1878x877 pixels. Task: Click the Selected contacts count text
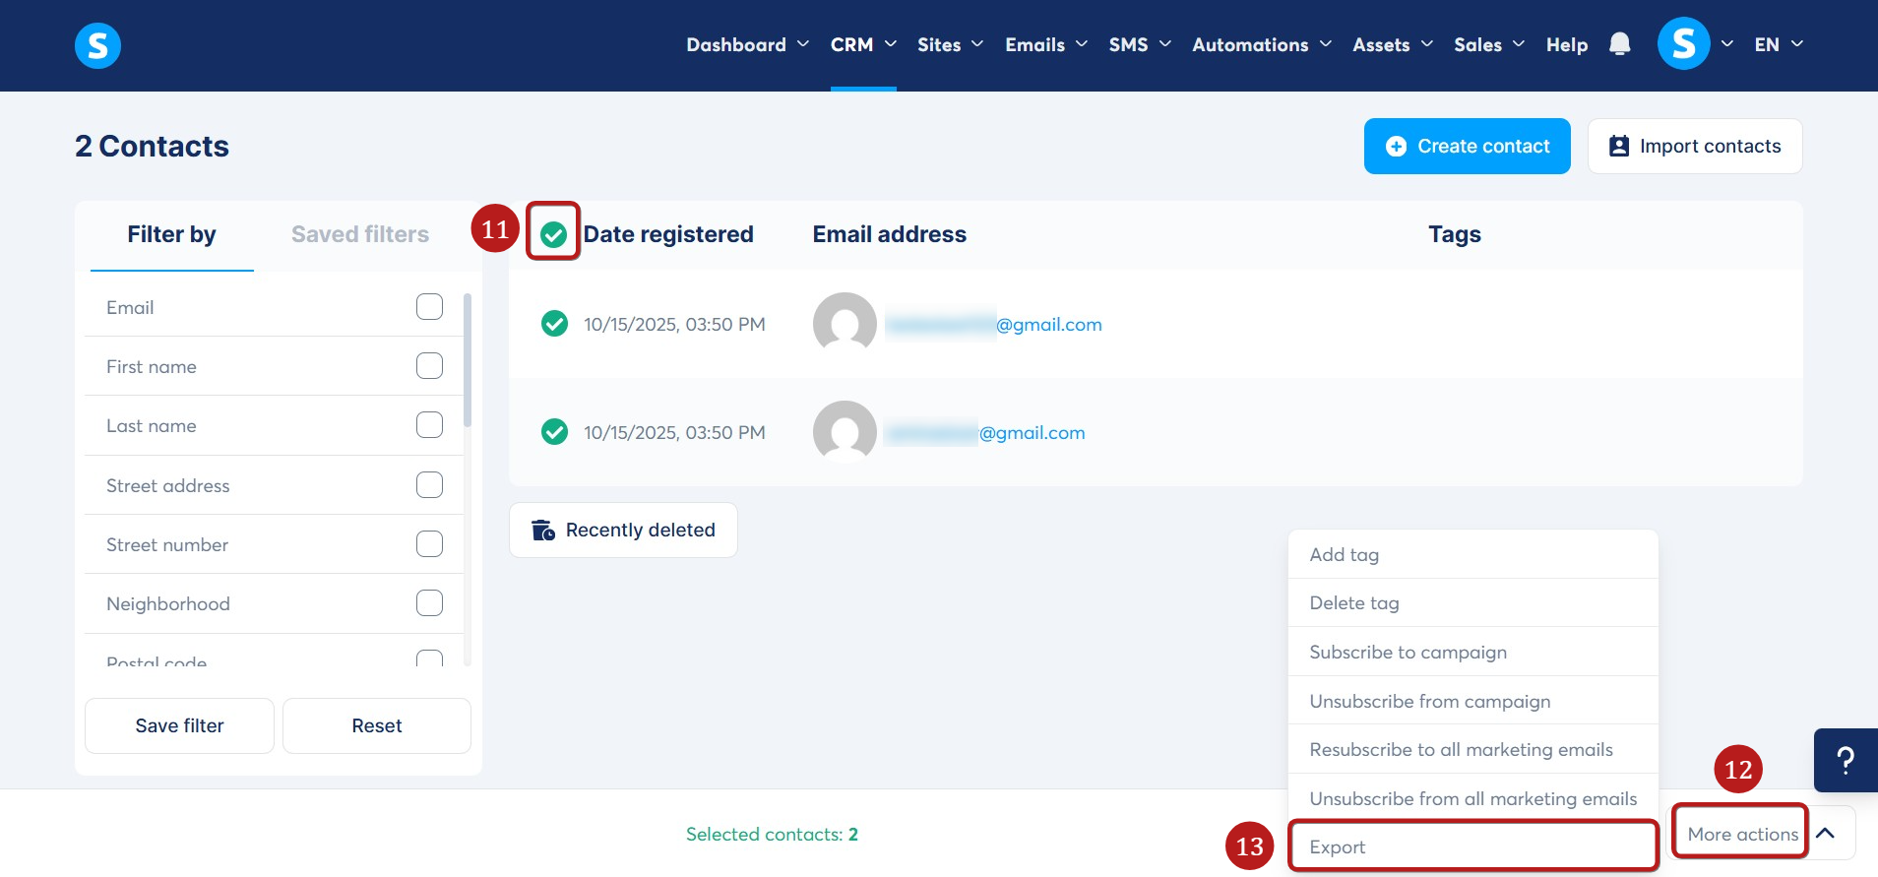772,834
